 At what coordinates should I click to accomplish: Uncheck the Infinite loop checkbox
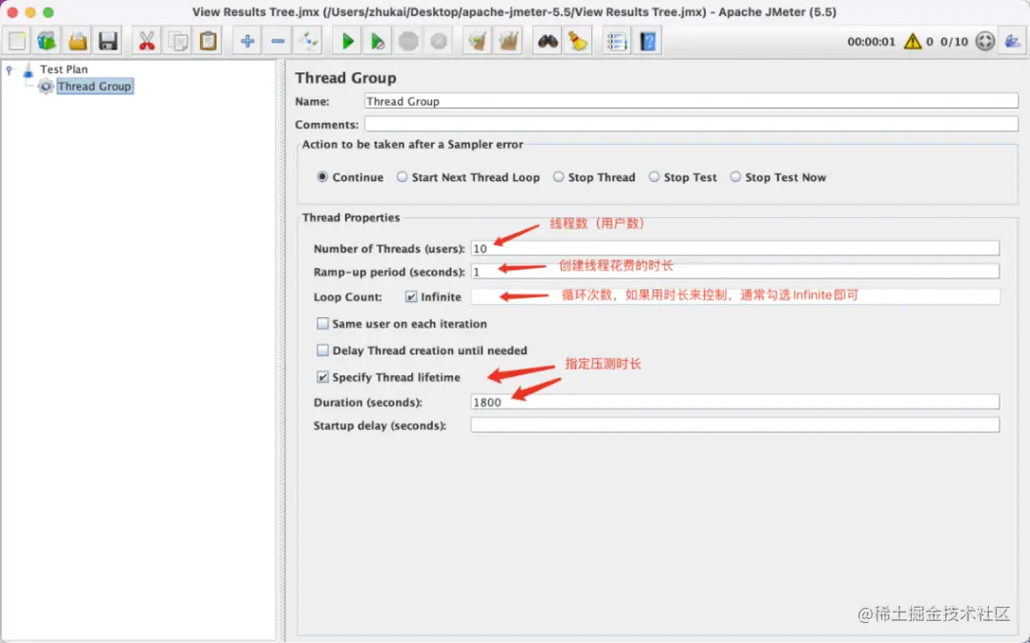411,296
